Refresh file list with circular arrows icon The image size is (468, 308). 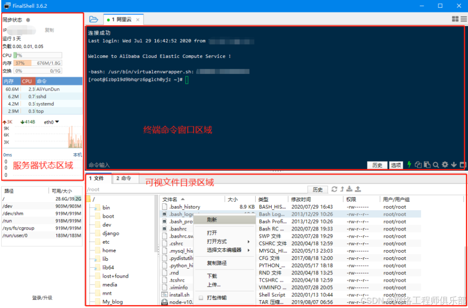(334, 189)
